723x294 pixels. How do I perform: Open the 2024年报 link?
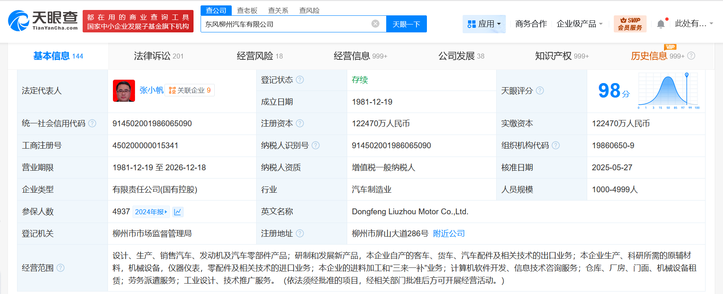click(x=151, y=212)
